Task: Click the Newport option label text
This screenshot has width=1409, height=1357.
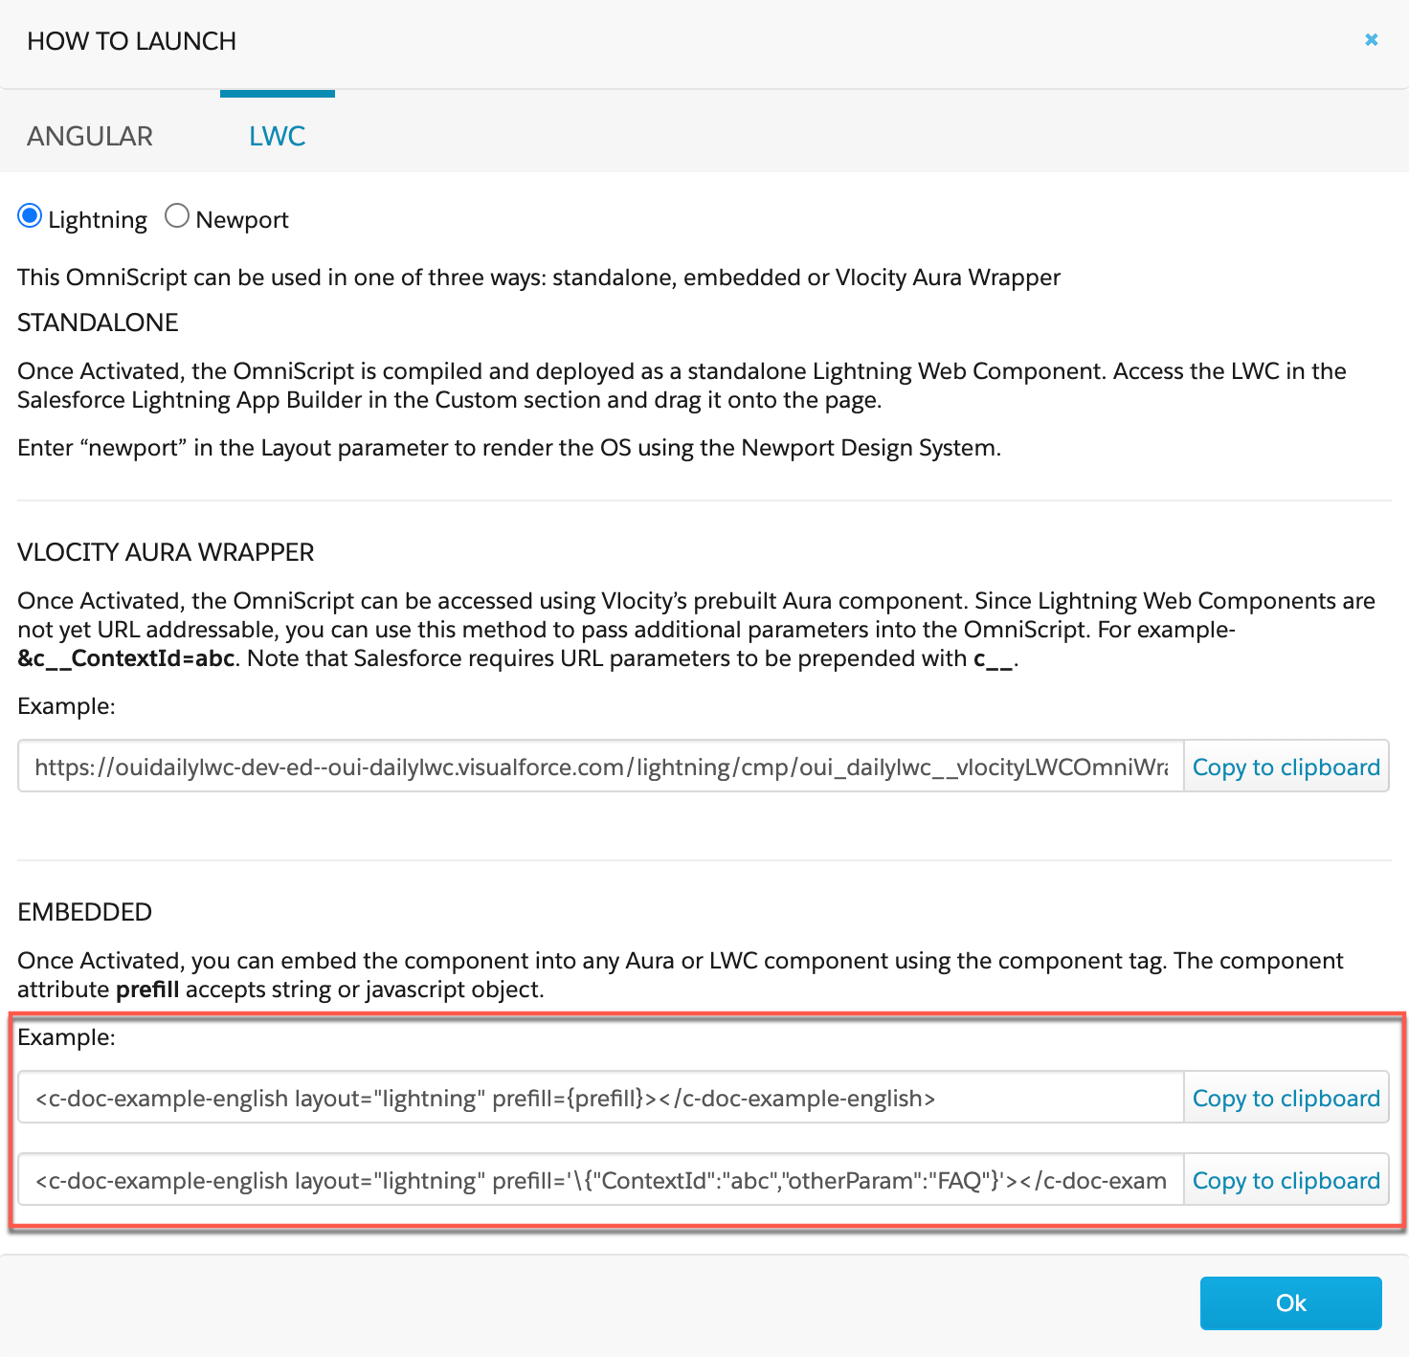Action: coord(242,219)
